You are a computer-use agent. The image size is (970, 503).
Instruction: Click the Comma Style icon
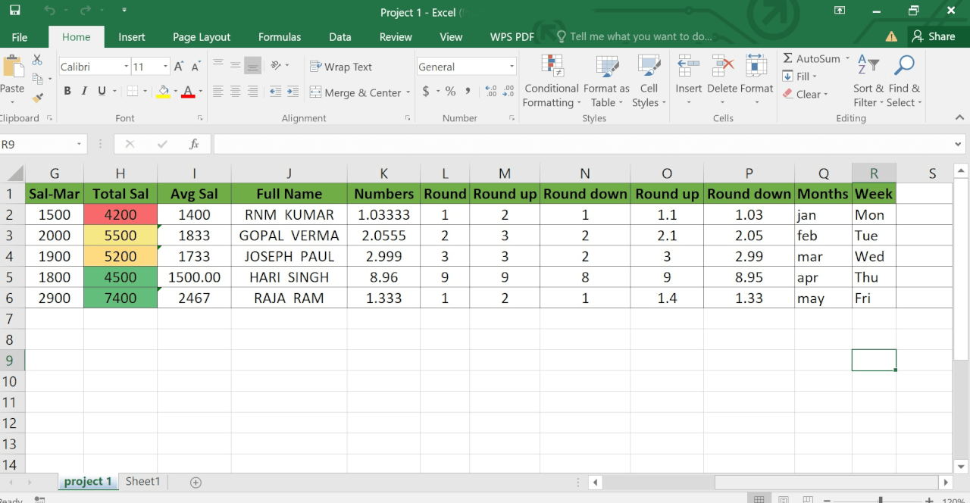(x=468, y=92)
